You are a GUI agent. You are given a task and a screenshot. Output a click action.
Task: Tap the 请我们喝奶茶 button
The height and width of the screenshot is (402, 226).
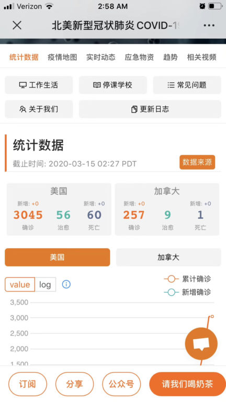click(x=188, y=384)
